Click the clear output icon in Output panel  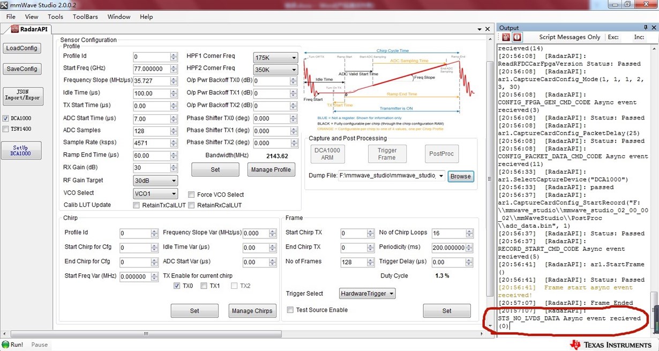click(505, 37)
